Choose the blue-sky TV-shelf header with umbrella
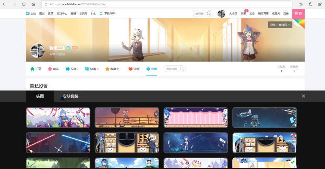 coord(265,143)
